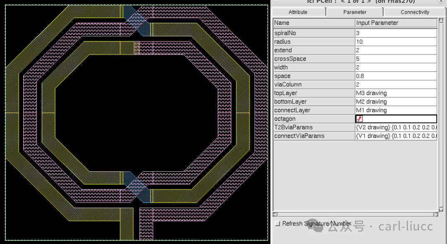Select the width parameter name

(x=281, y=67)
